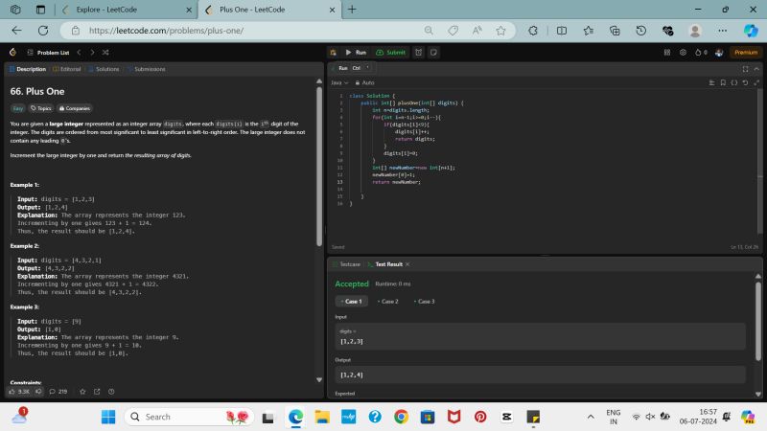Open browser extensions puzzle icon

tap(533, 31)
